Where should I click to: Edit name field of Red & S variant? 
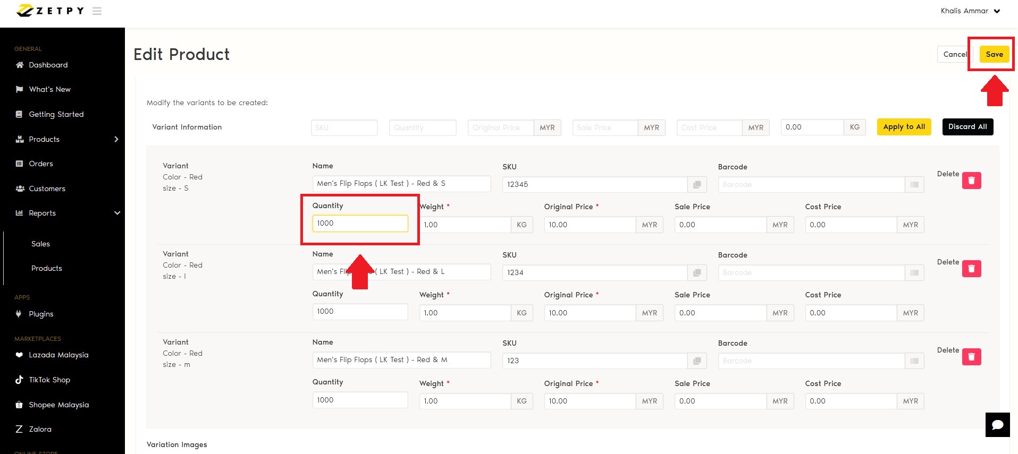pos(401,184)
